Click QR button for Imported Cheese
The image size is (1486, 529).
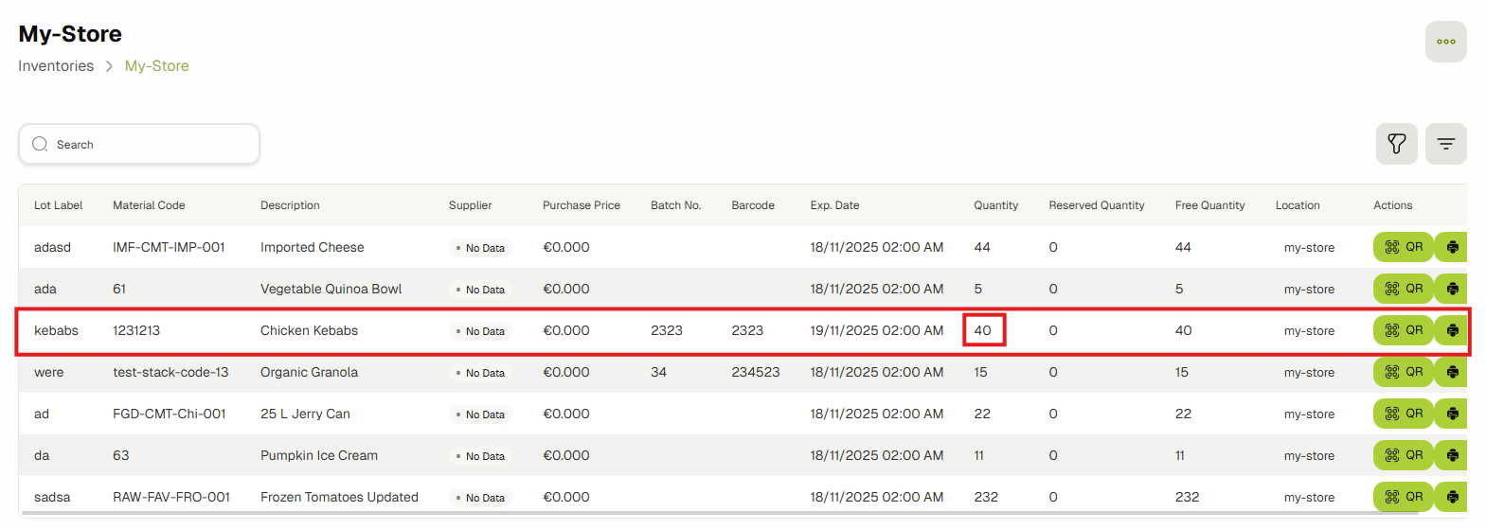pyautogui.click(x=1403, y=247)
